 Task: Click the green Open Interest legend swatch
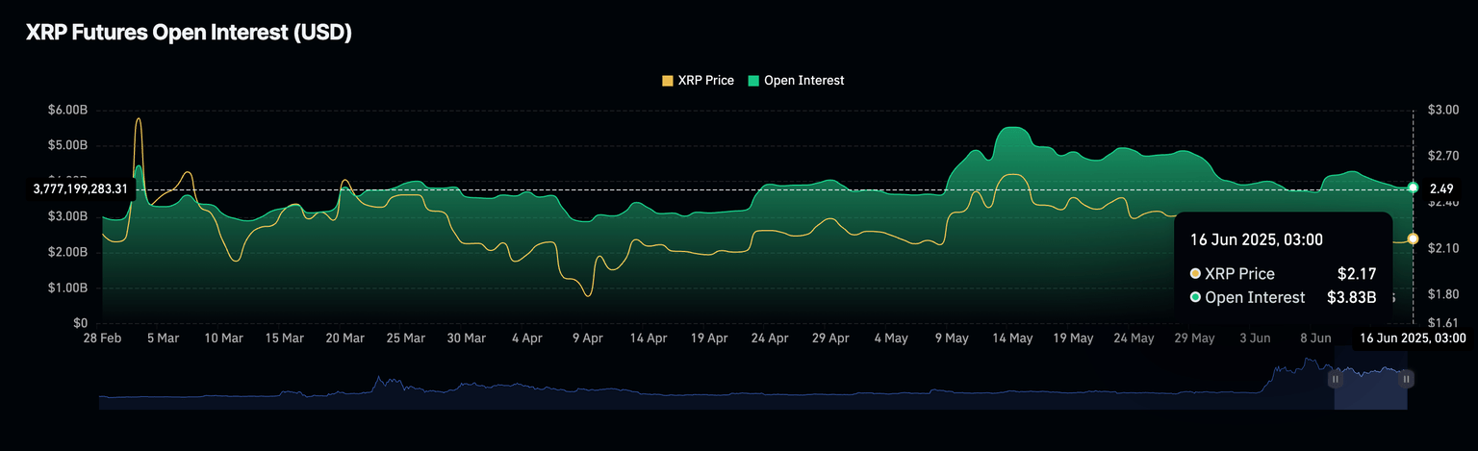pos(752,81)
